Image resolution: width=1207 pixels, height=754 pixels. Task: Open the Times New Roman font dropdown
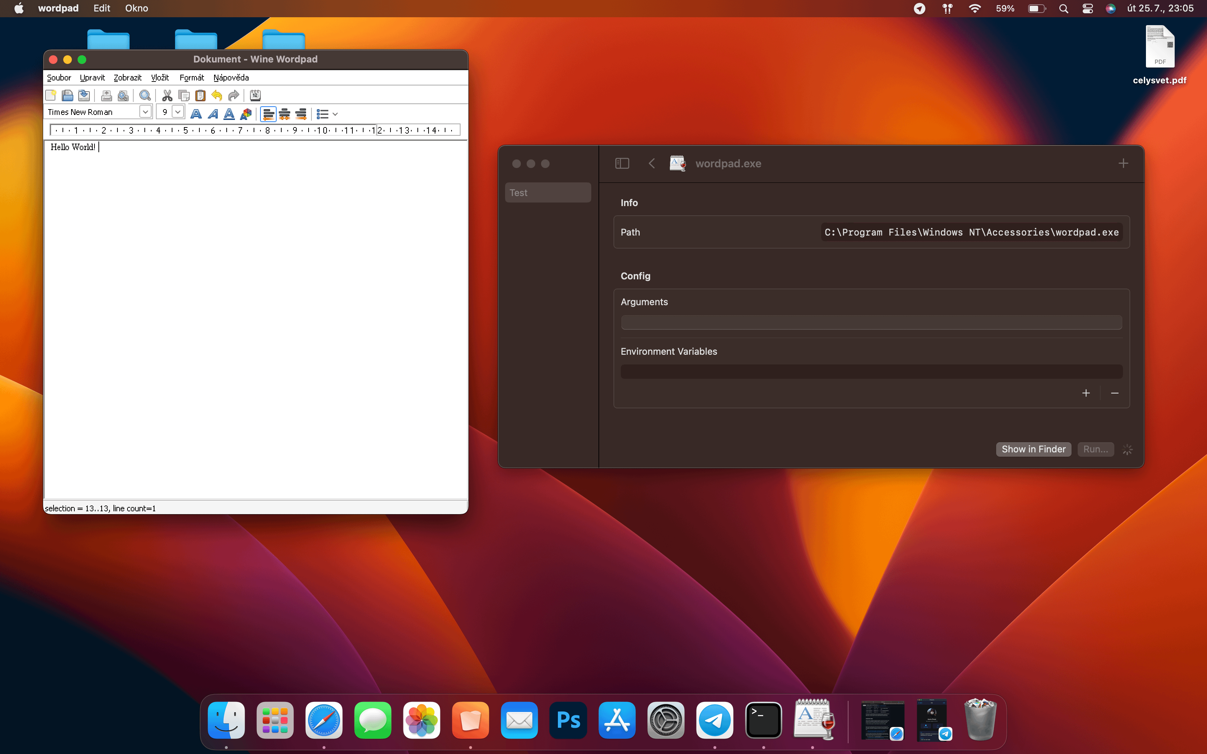pos(145,112)
